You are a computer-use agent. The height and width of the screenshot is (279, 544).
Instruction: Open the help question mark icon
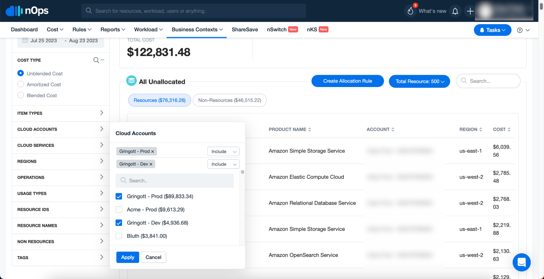click(x=520, y=30)
